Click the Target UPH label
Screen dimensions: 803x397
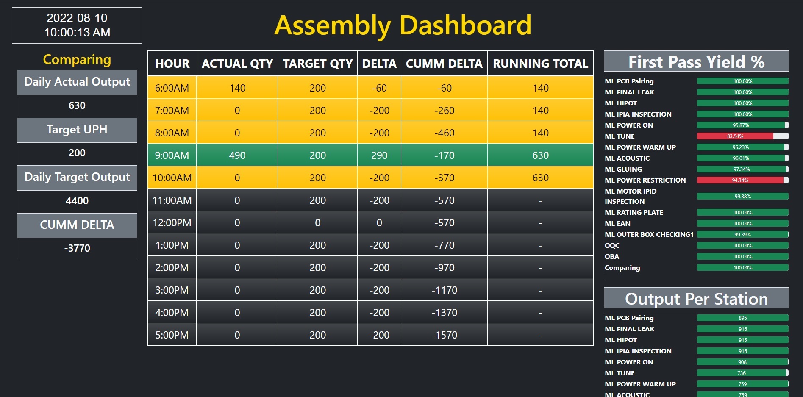click(77, 130)
